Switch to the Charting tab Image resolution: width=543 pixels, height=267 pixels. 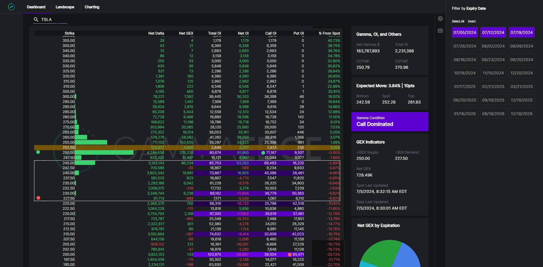point(92,7)
